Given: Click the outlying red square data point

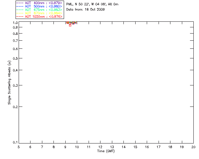Looking at the screenshot, I should (x=70, y=25).
